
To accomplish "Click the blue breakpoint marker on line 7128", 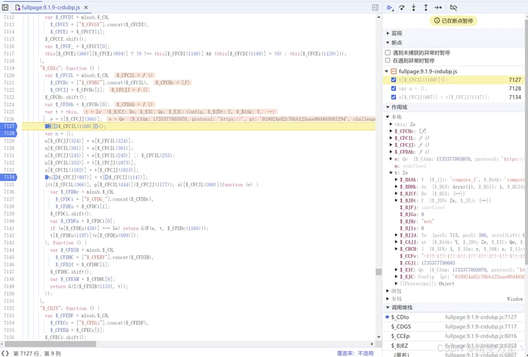I will [x=9, y=133].
